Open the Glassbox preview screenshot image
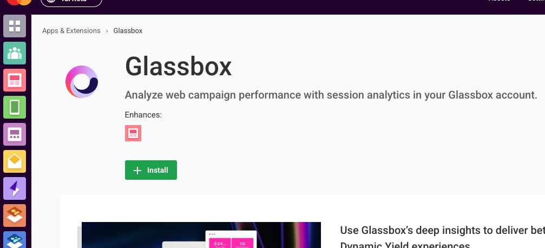The image size is (545, 248). (201, 235)
